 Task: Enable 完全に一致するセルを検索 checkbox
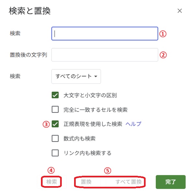[x=55, y=110]
